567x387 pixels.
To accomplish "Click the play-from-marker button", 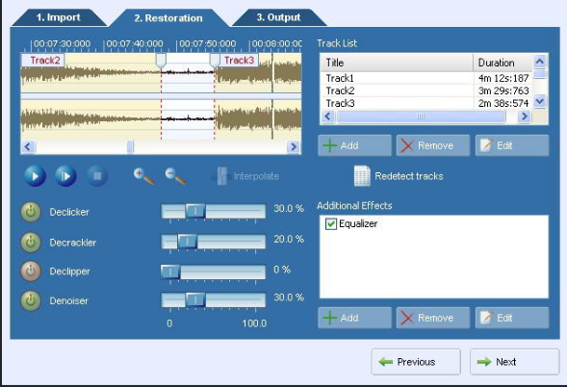I will pyautogui.click(x=65, y=176).
